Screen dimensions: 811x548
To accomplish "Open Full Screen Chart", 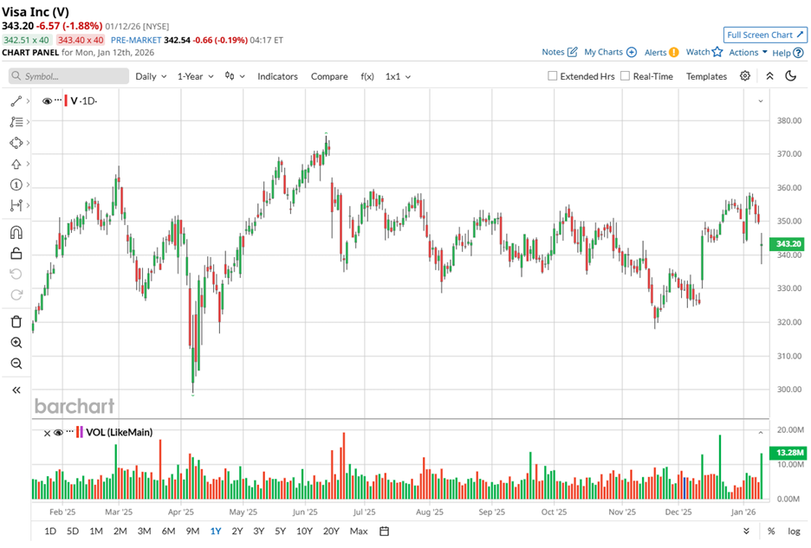I will click(x=765, y=35).
